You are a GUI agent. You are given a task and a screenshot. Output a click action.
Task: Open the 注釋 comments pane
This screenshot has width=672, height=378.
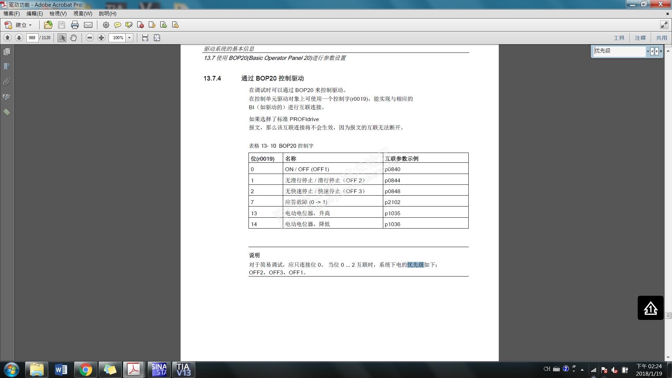point(640,38)
